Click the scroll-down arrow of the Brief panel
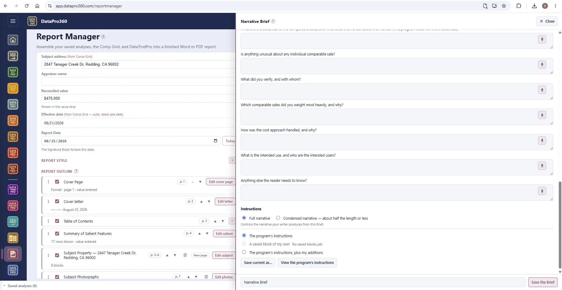Viewport: 562px width, 290px height. (x=560, y=272)
